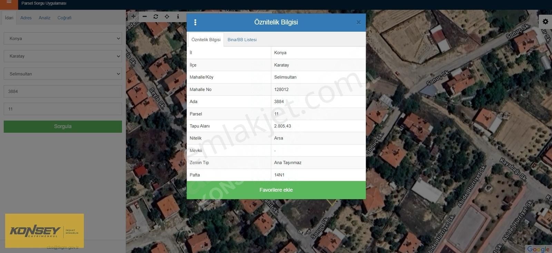Viewport: 552px width, 253px height.
Task: Open the Karatay district dropdown
Action: click(x=63, y=56)
